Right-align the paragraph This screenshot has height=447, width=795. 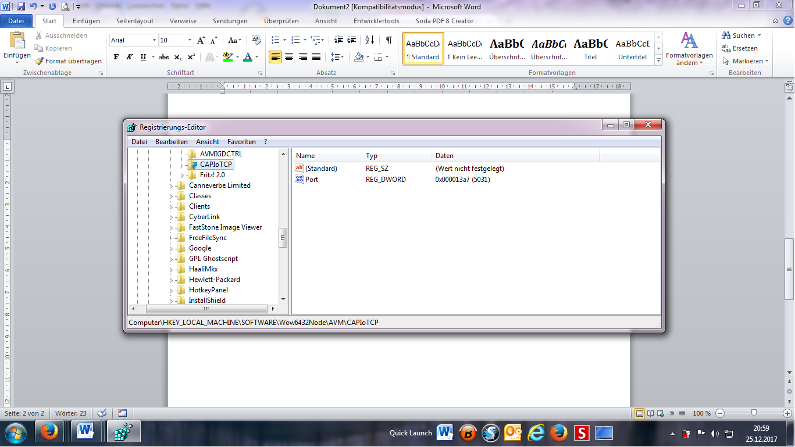tap(302, 57)
